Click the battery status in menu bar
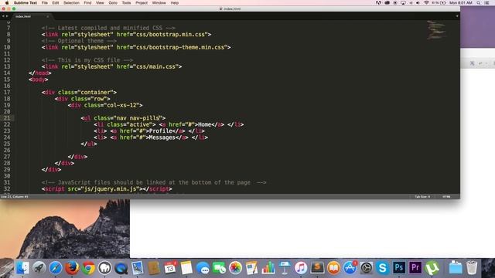Image resolution: width=495 pixels, height=278 pixels. (x=439, y=3)
